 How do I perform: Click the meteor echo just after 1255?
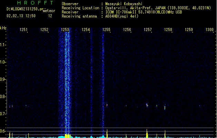tap(107, 105)
